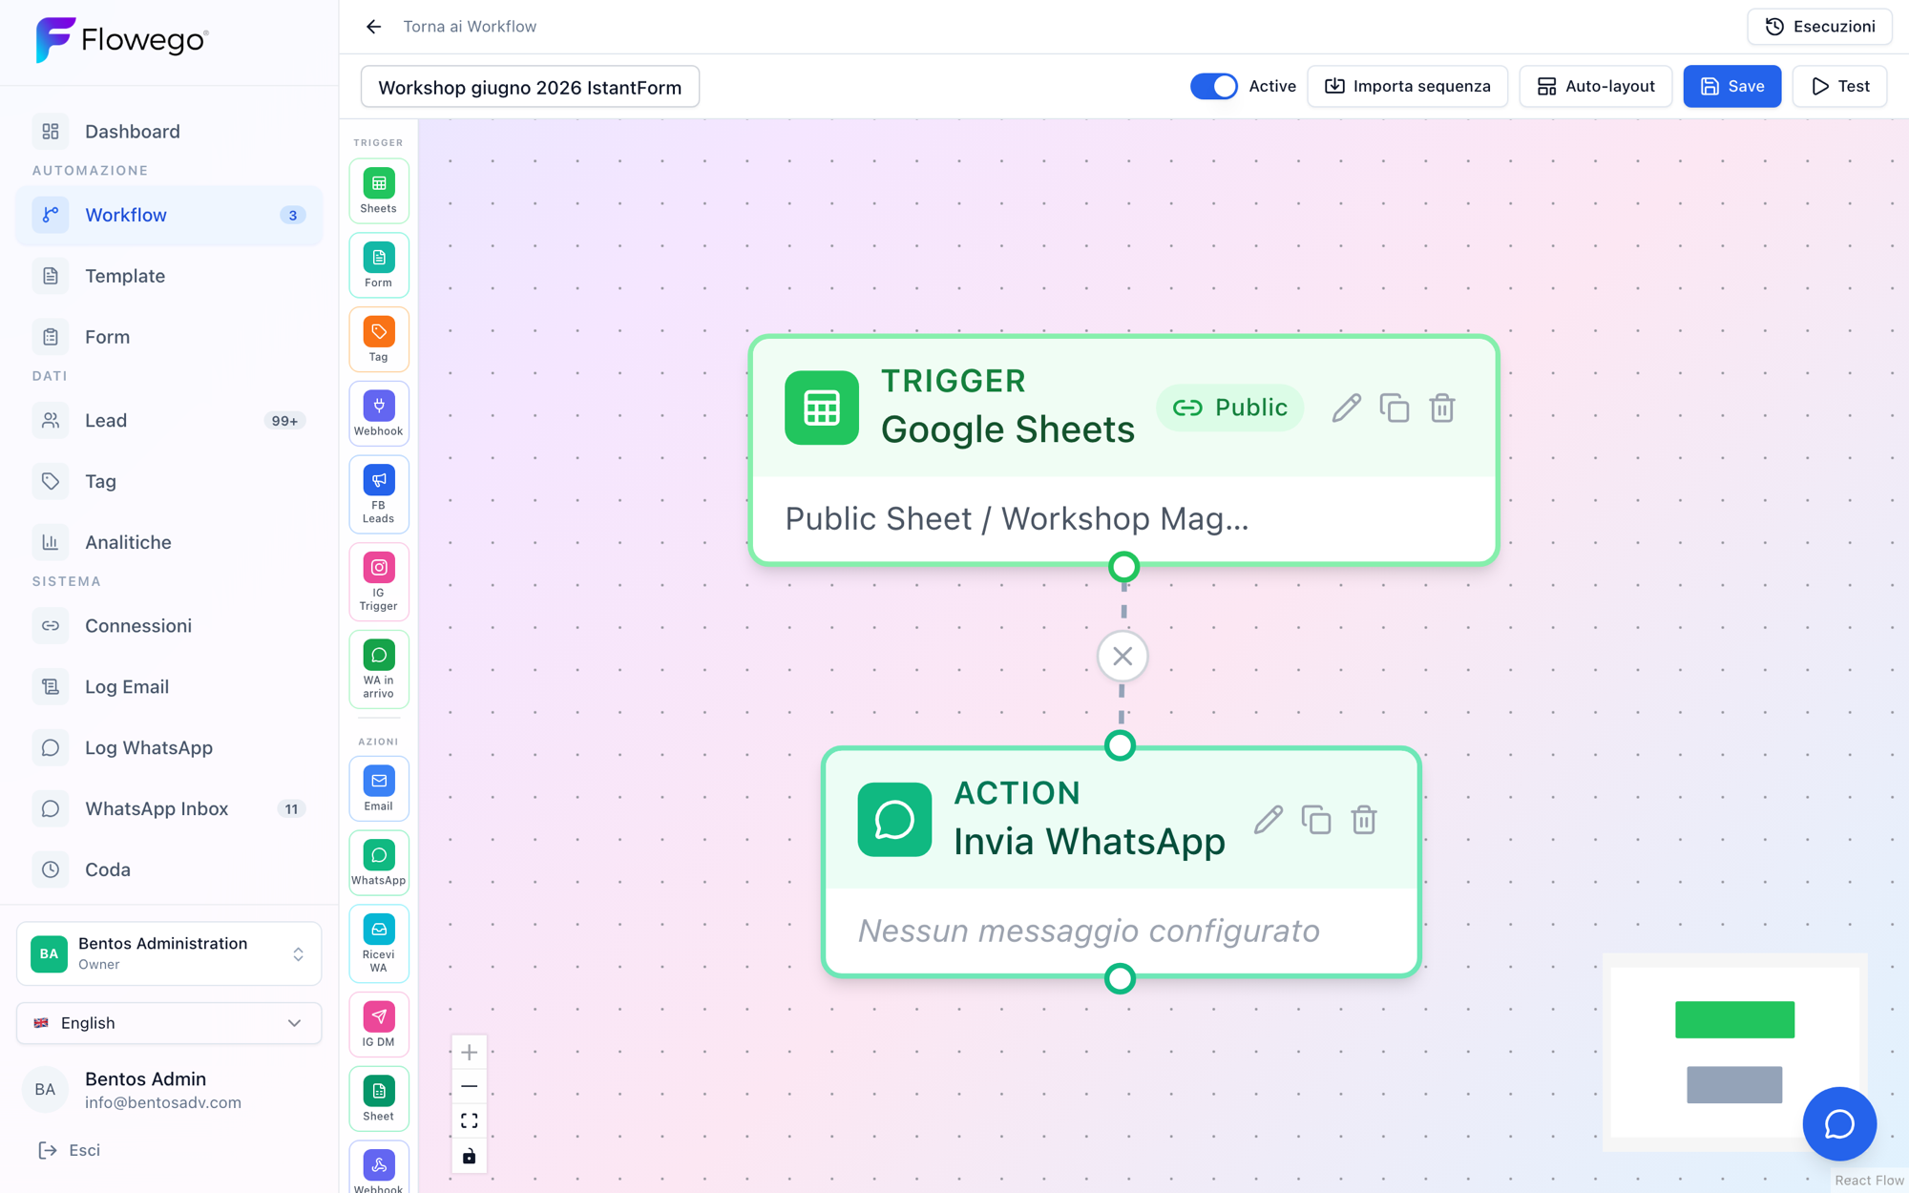Choose the Webhook trigger block
The image size is (1909, 1193).
[x=379, y=413]
